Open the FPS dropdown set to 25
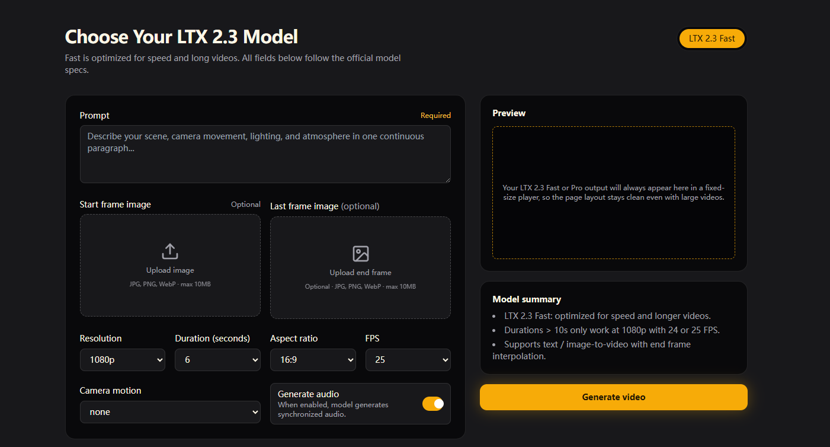 (x=408, y=360)
